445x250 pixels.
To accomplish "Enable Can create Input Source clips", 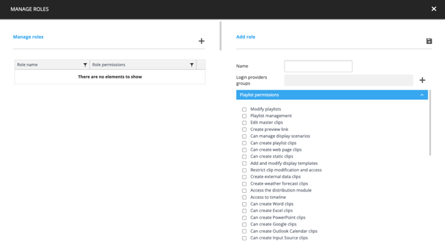I will pos(244,238).
